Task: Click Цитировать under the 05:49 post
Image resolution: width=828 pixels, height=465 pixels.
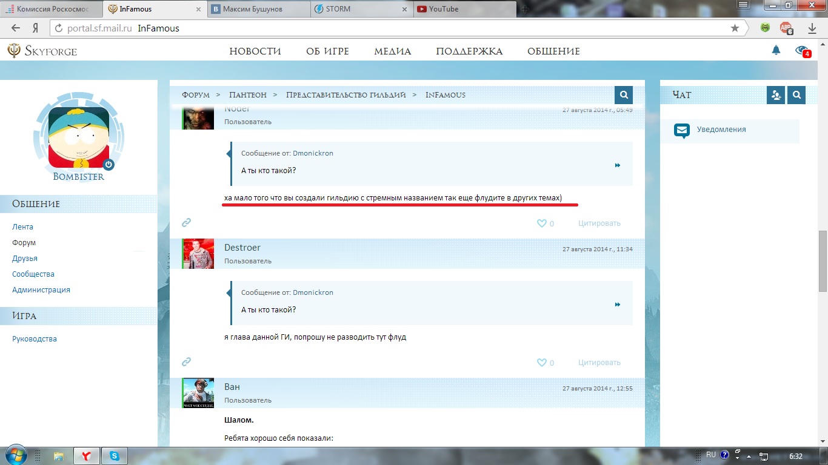Action: 599,223
